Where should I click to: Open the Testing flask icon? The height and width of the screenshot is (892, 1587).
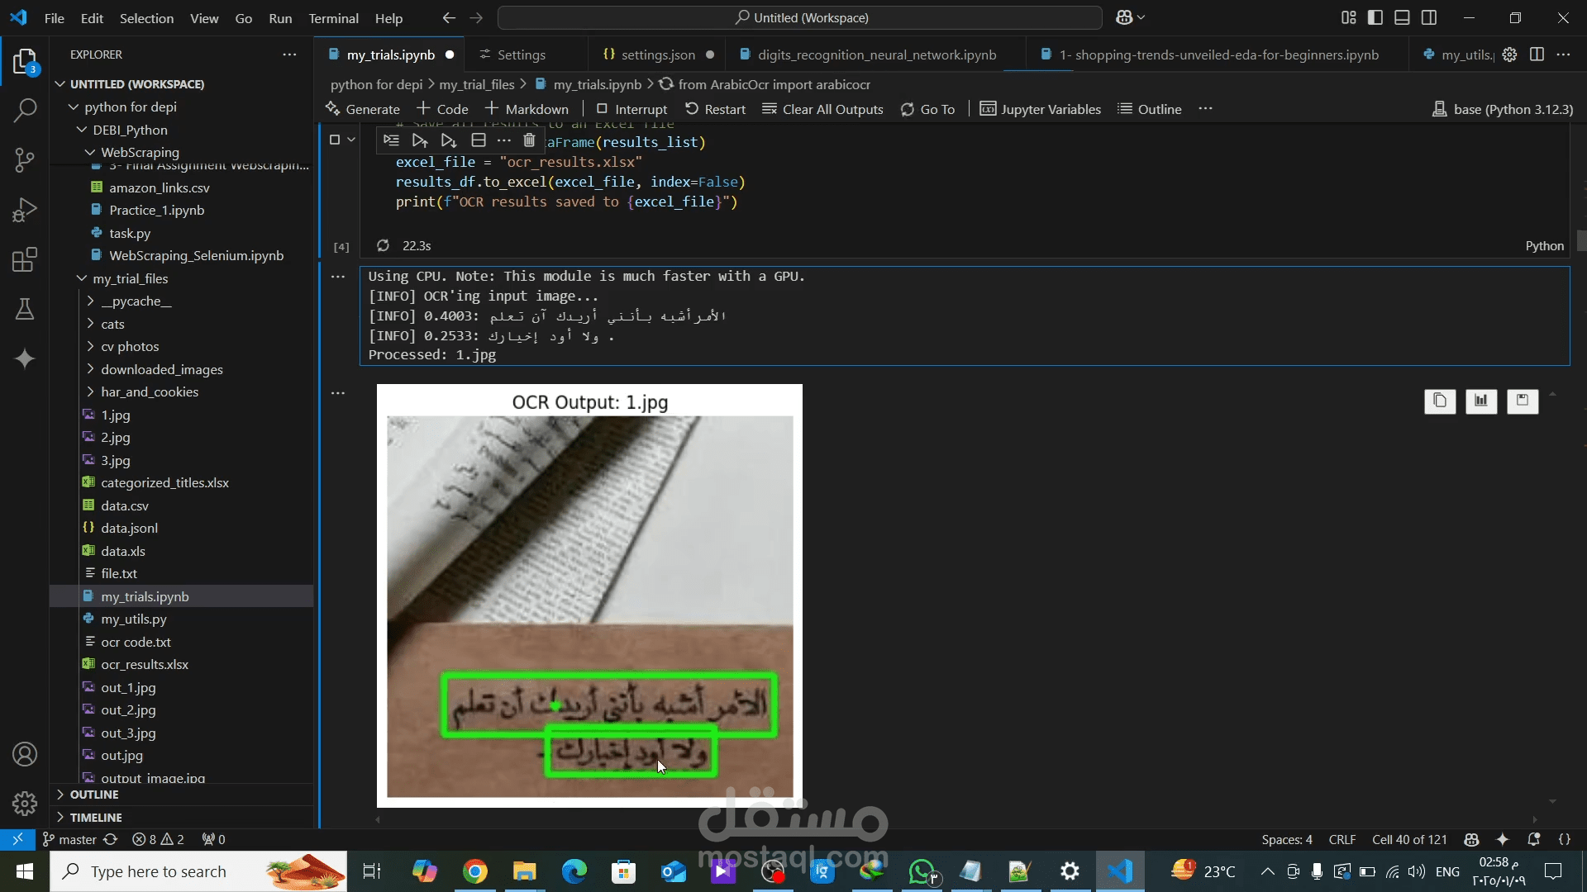(25, 309)
